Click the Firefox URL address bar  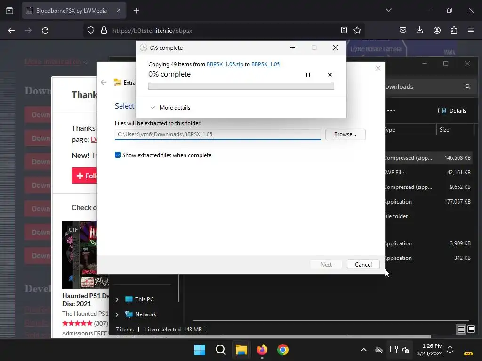225,31
